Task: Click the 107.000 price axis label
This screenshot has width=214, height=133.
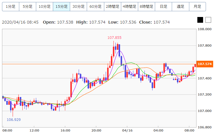Action: [x=205, y=111]
